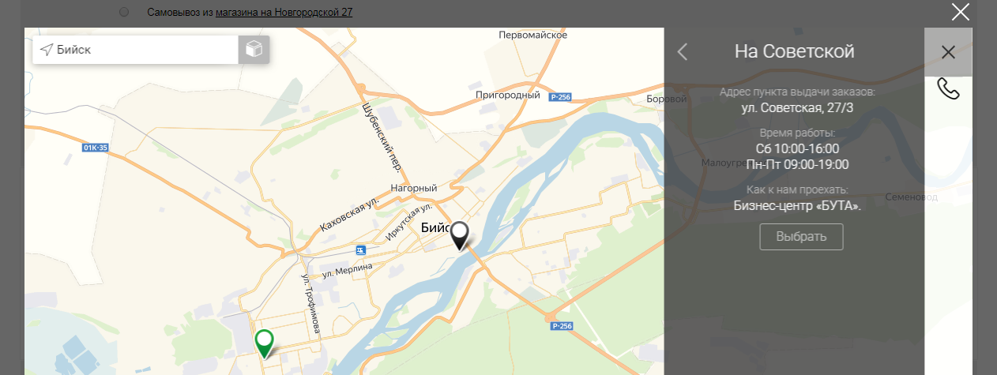Open the магазина на Новгородской 27 link
The image size is (997, 375).
[284, 13]
